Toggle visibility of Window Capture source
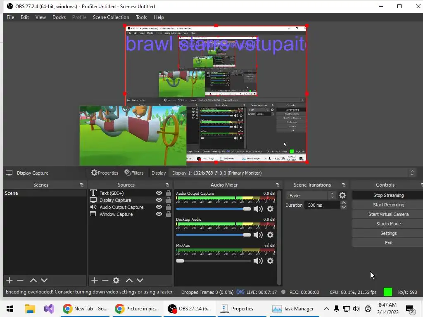Image resolution: width=423 pixels, height=317 pixels. 159,214
